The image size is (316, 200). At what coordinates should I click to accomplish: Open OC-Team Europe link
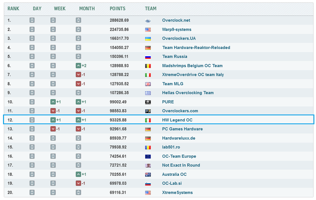pyautogui.click(x=179, y=156)
